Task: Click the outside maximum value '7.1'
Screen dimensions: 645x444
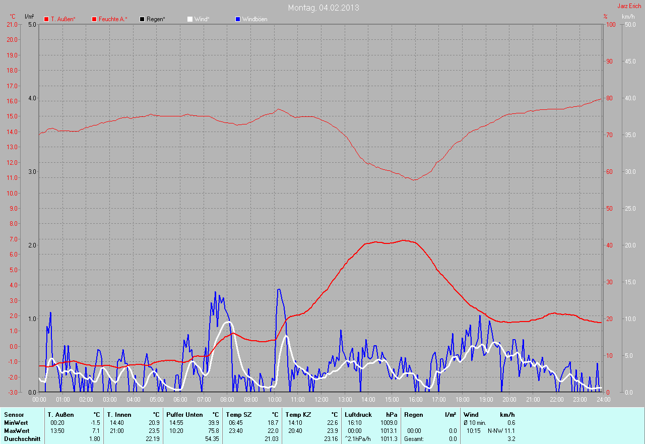Action: [x=96, y=431]
